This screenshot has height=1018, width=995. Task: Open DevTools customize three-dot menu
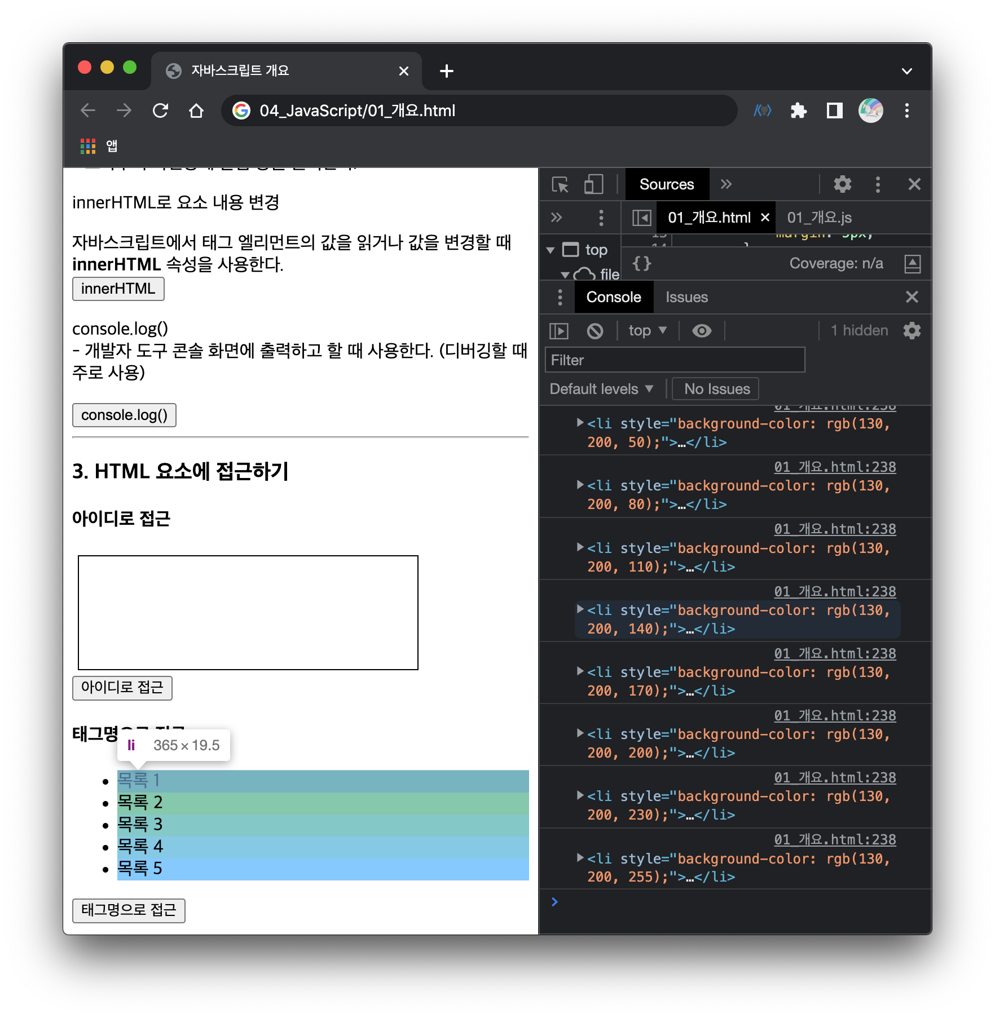coord(878,184)
